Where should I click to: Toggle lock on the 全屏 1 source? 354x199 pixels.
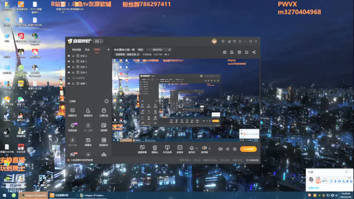point(73,84)
